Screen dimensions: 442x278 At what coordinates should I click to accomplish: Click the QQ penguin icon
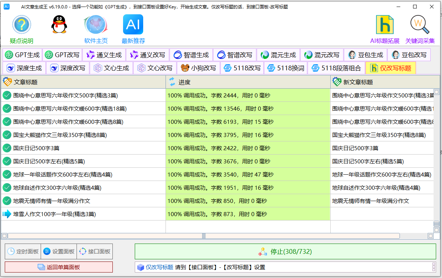tap(59, 25)
